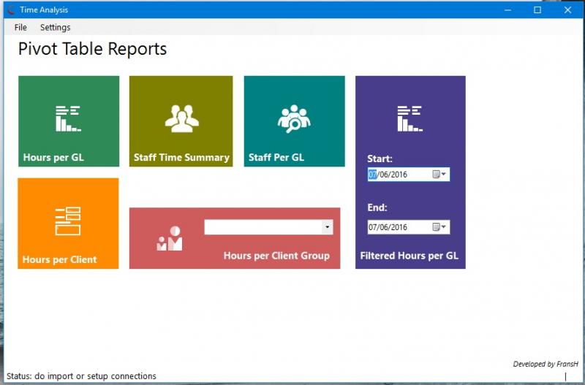Click the people icon in Staff Time Summary tile

click(x=181, y=118)
